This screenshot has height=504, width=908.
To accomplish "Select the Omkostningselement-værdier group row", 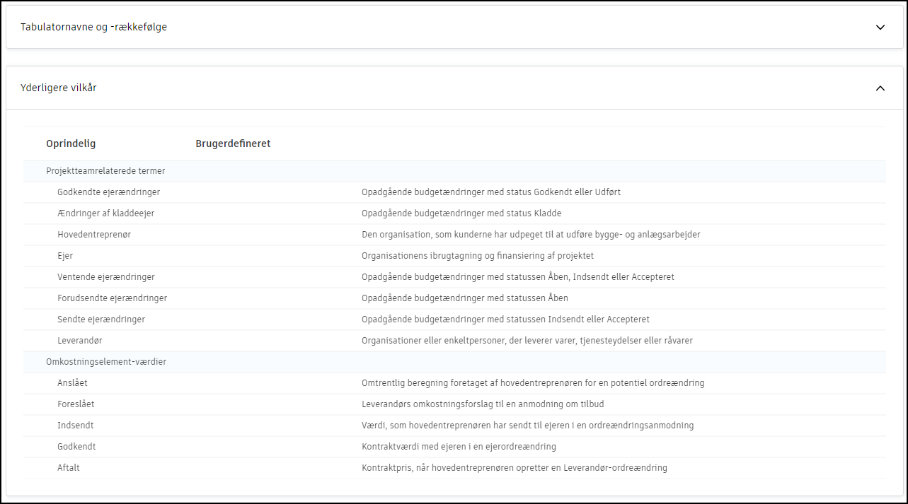I will pos(106,362).
